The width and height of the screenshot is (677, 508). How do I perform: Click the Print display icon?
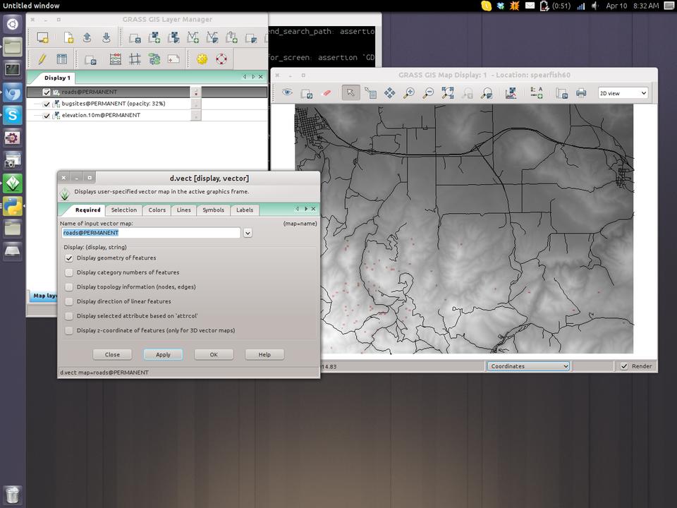click(x=581, y=93)
